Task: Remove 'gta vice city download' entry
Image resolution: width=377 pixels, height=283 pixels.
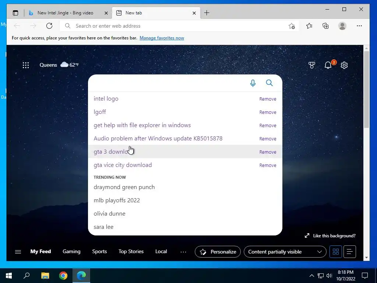Action: [x=268, y=165]
